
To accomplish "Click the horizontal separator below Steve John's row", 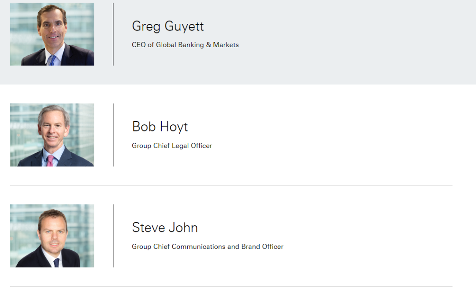I will (x=231, y=286).
